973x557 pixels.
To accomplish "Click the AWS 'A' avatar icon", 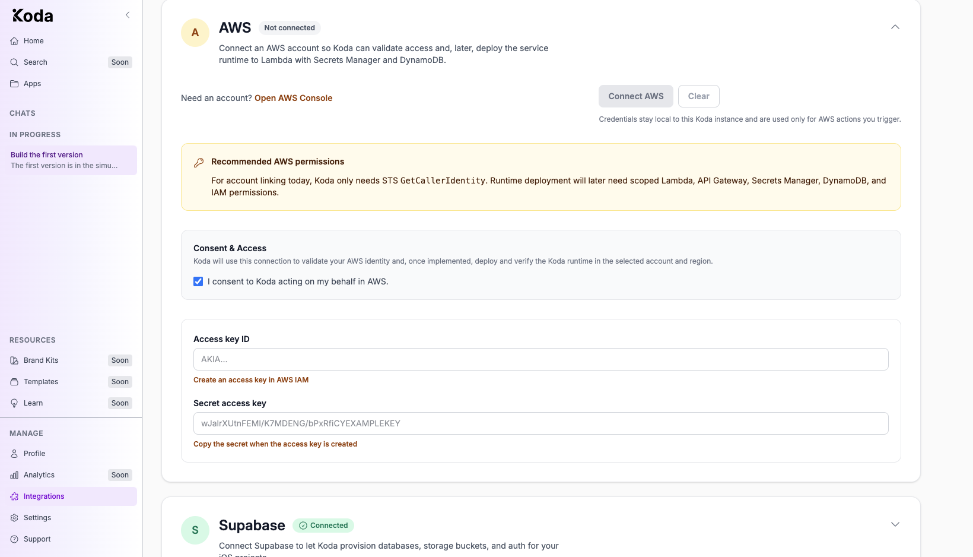I will tap(195, 33).
